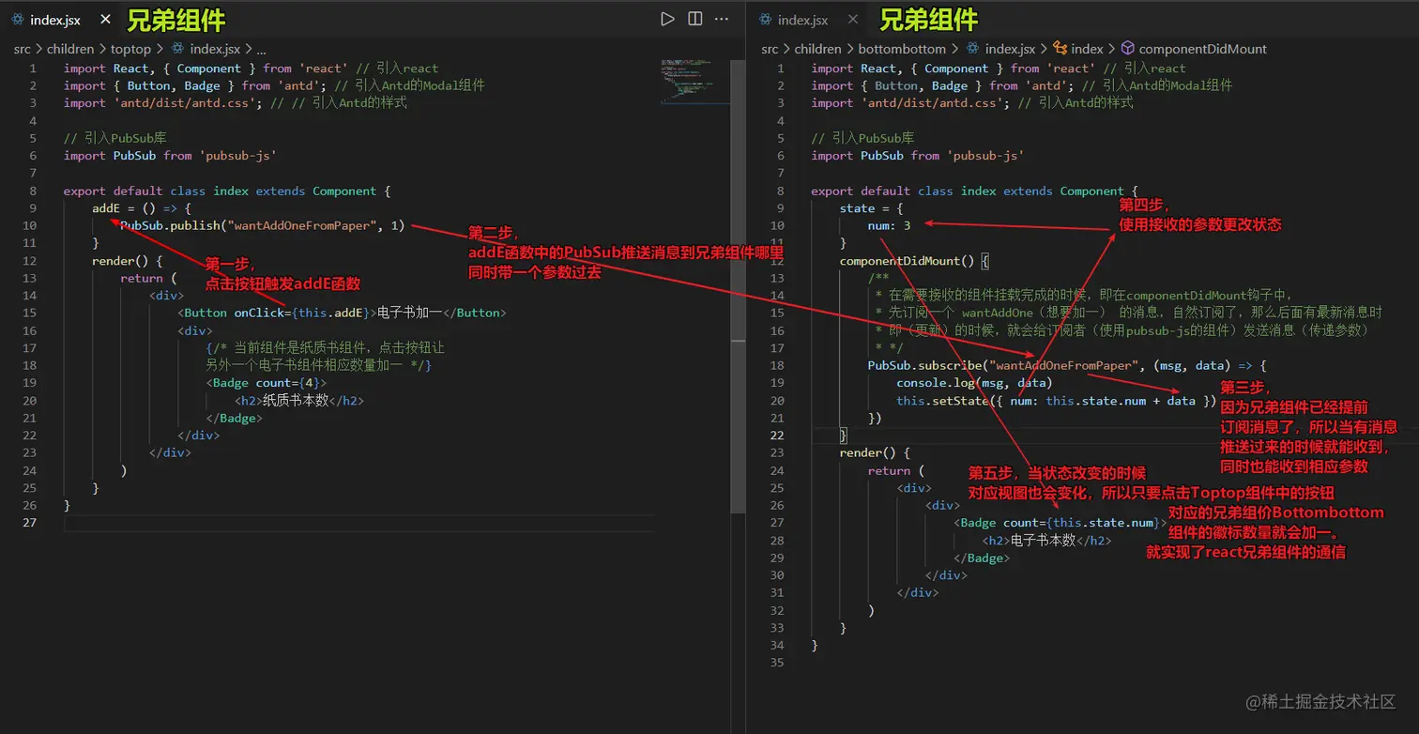Open the toptop folder breadcrumb
This screenshot has height=734, width=1419.
[x=130, y=49]
